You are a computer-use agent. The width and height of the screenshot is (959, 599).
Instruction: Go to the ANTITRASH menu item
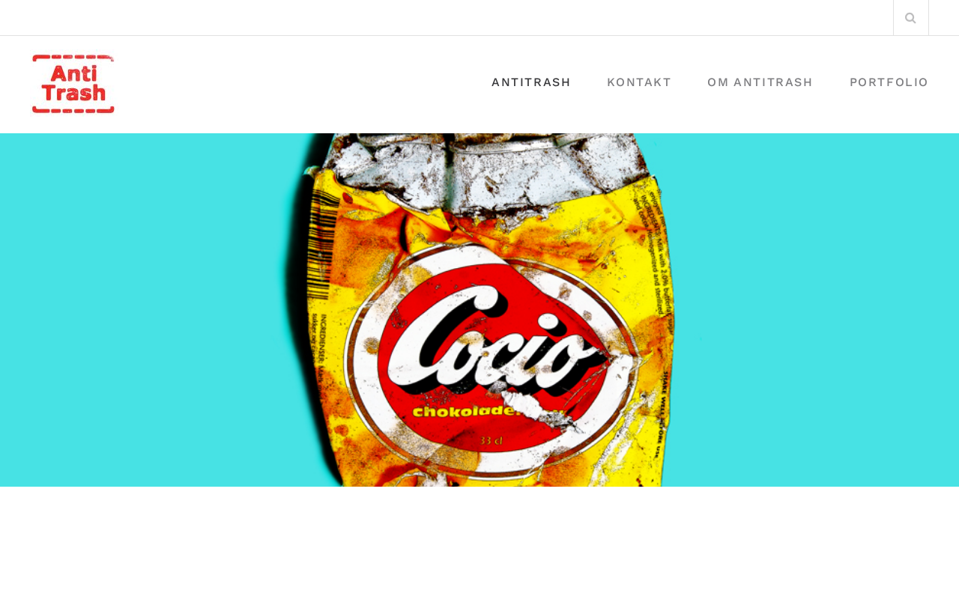click(x=531, y=82)
